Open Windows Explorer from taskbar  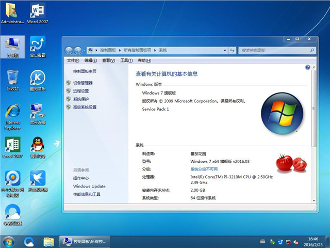pyautogui.click(x=48, y=242)
